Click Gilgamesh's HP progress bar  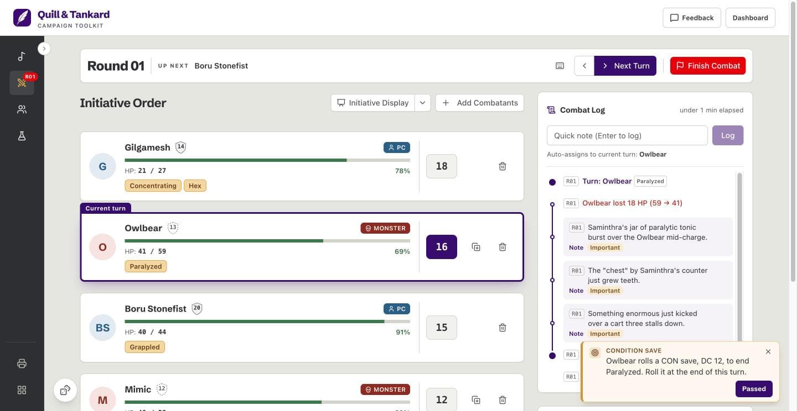pos(267,160)
